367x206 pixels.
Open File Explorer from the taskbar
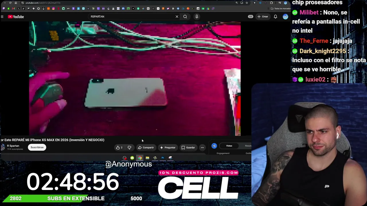[147, 158]
